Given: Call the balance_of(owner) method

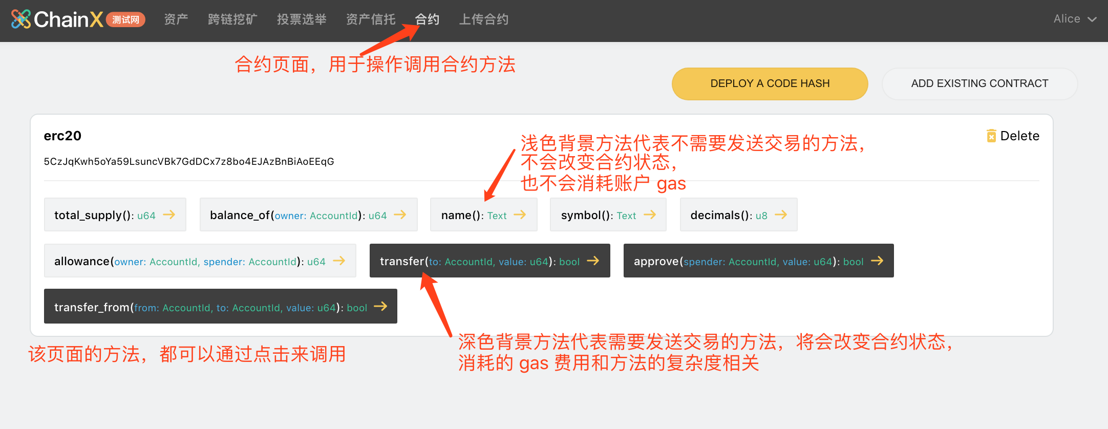Looking at the screenshot, I should (x=309, y=214).
